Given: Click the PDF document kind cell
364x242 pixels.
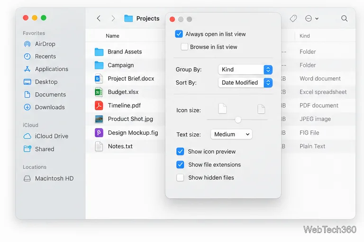Looking at the screenshot, I should 318,105.
